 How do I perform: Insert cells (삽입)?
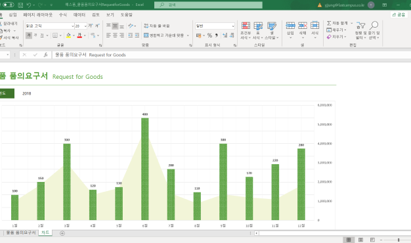[x=290, y=31]
